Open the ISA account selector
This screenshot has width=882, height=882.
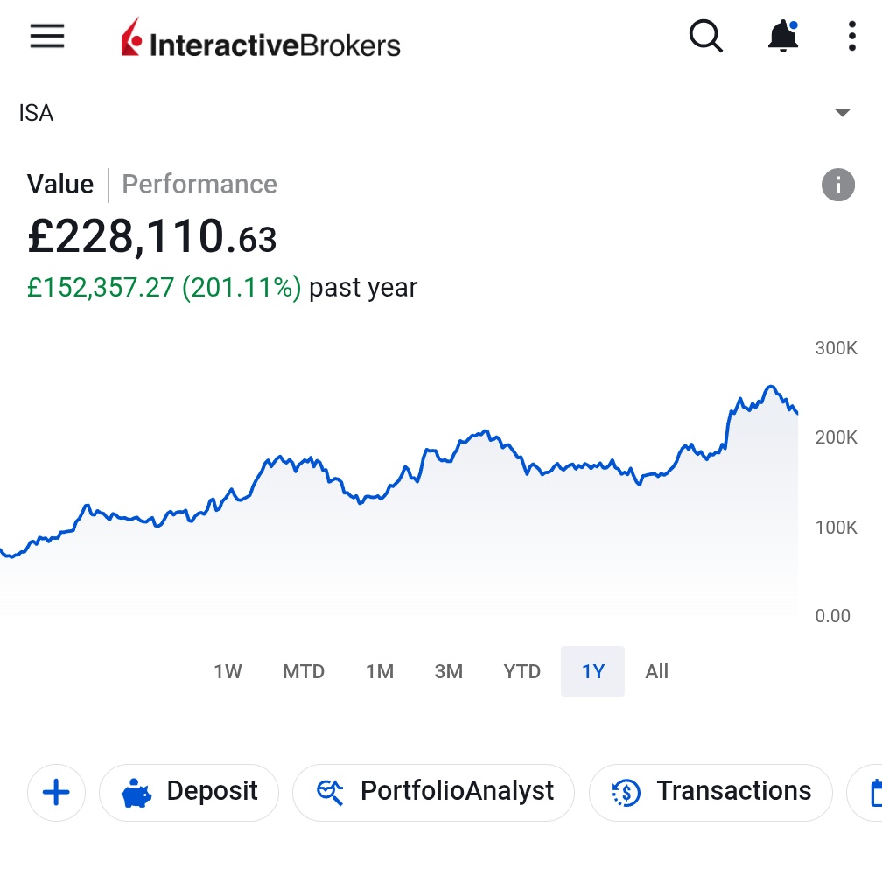[x=434, y=113]
